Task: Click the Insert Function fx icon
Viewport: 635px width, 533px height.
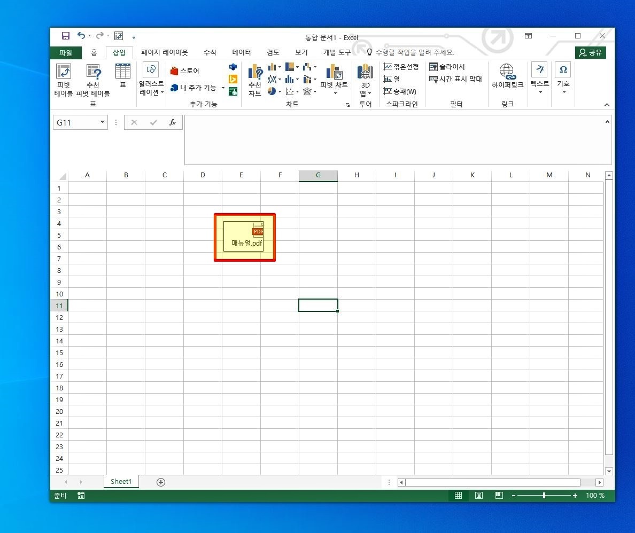Action: [x=173, y=122]
